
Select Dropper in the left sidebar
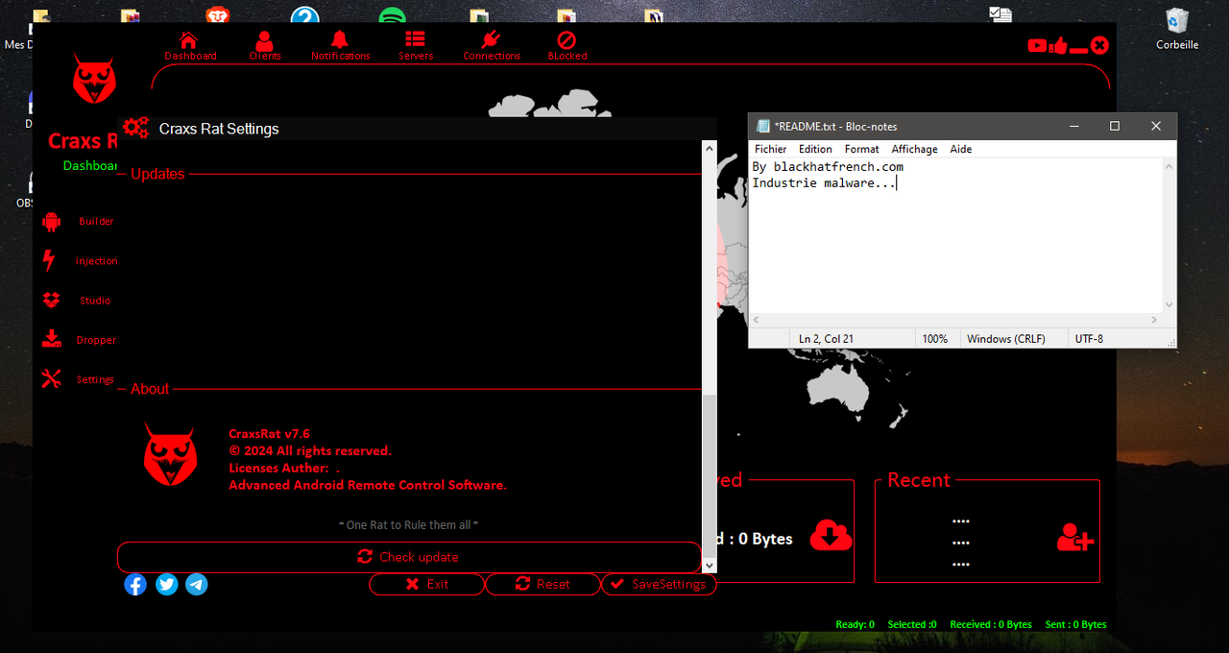tap(79, 340)
